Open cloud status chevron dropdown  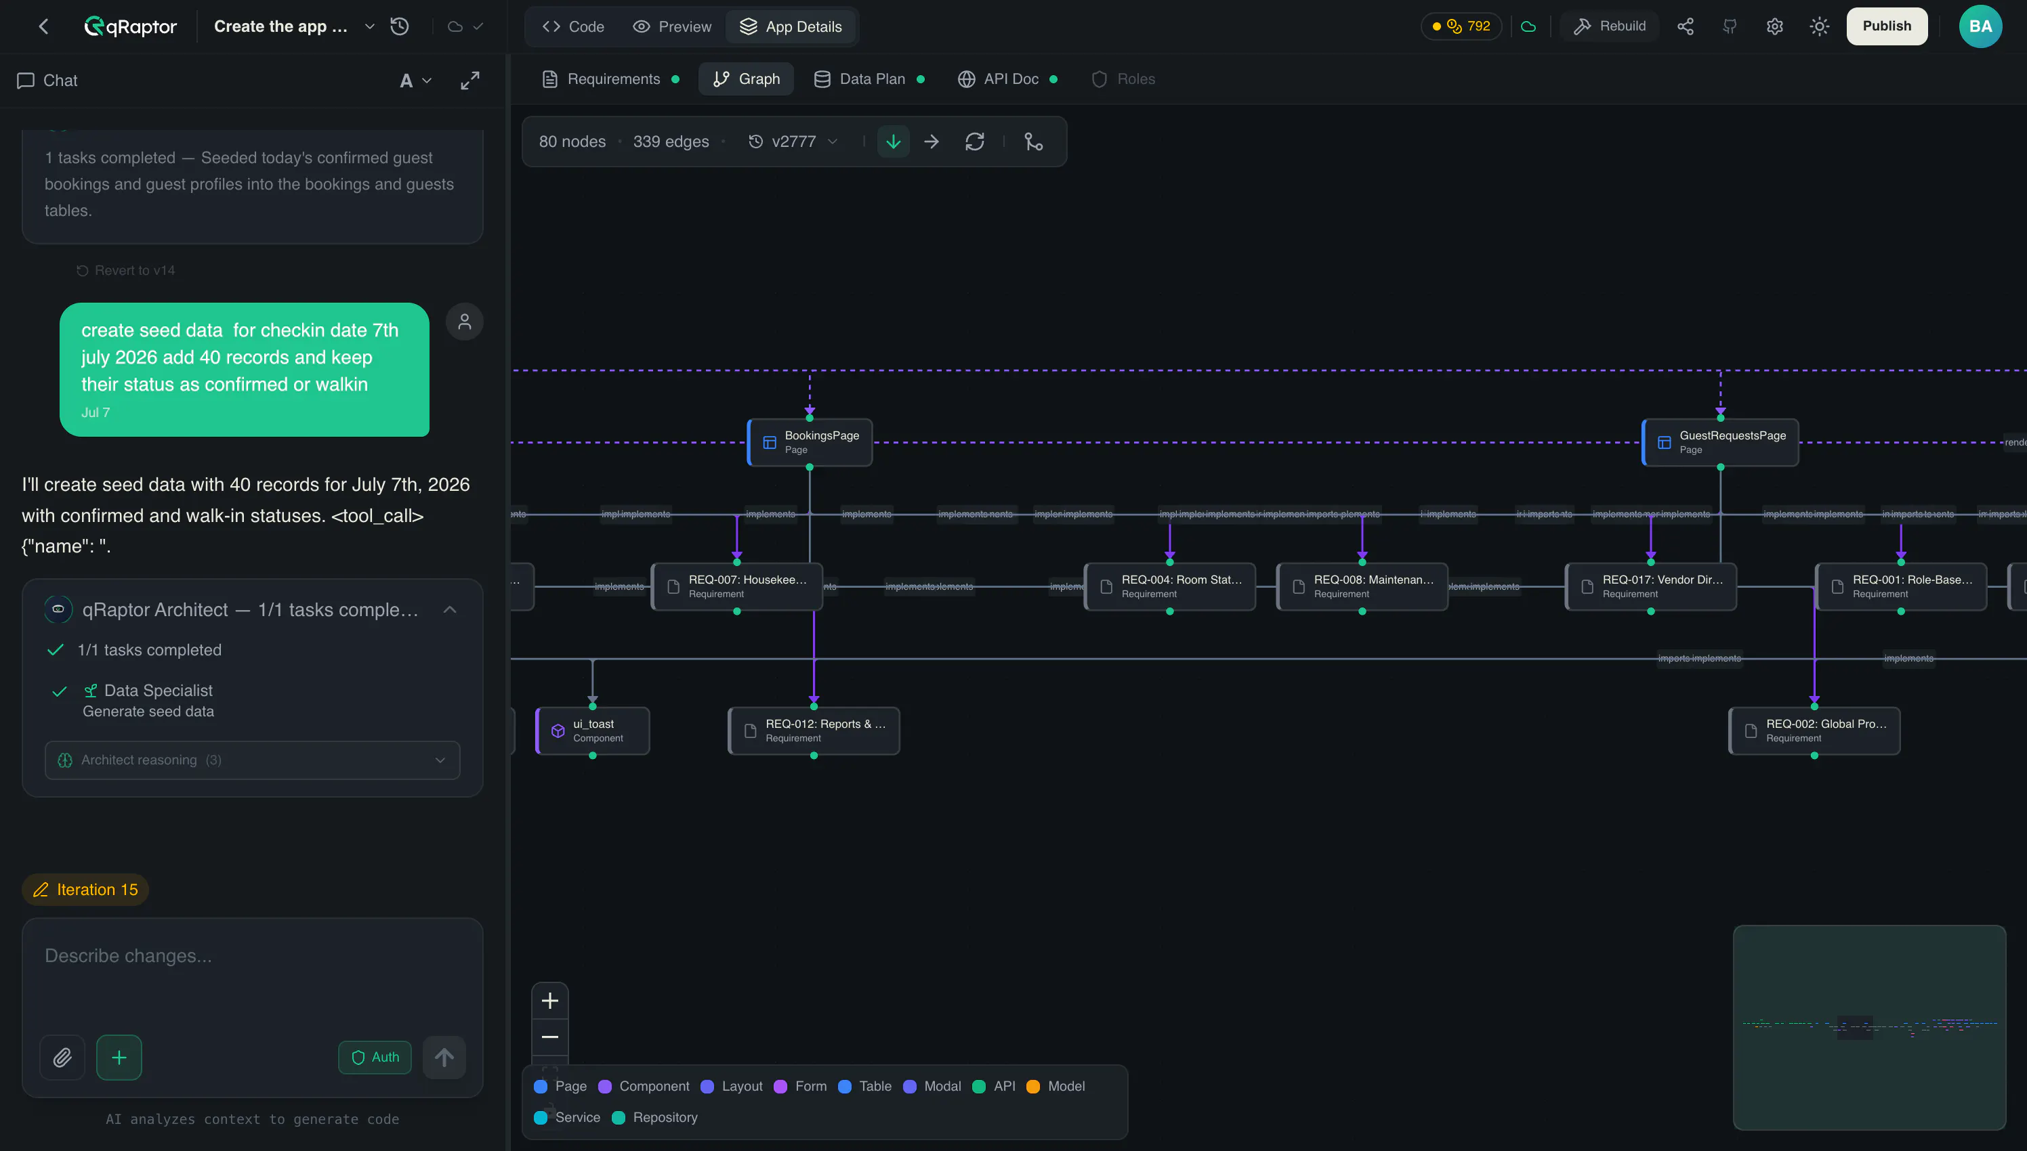click(x=478, y=26)
